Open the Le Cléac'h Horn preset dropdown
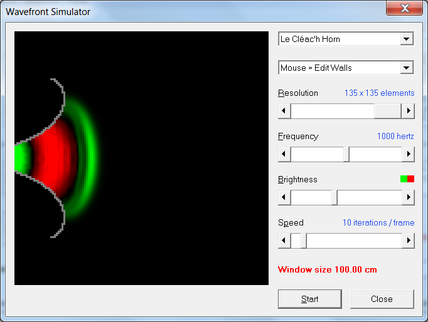The width and height of the screenshot is (428, 322). point(346,39)
